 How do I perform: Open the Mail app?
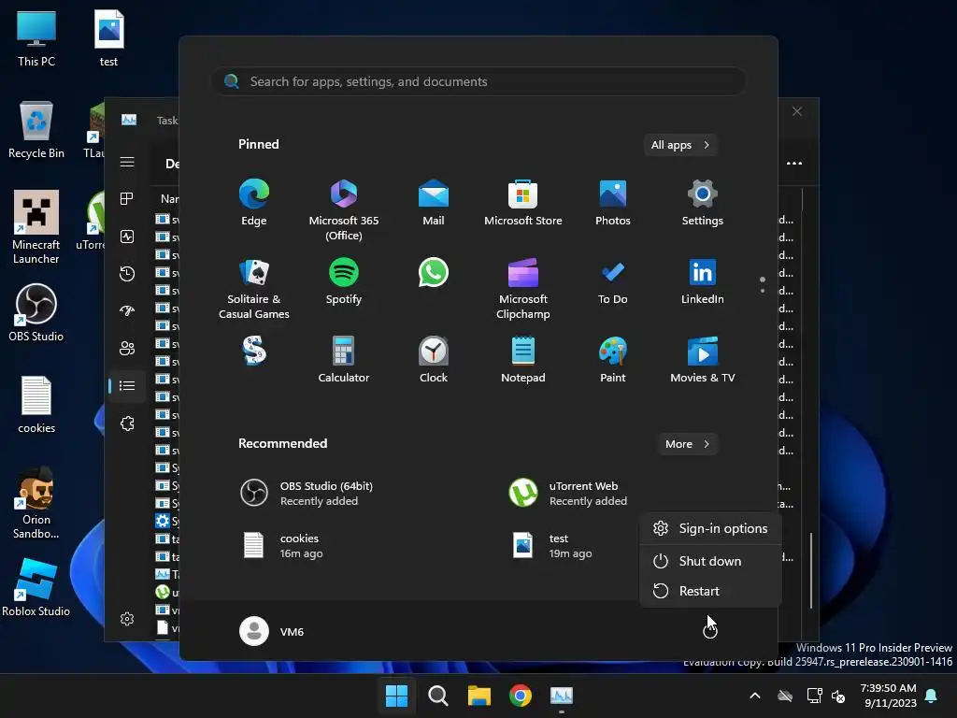click(434, 203)
